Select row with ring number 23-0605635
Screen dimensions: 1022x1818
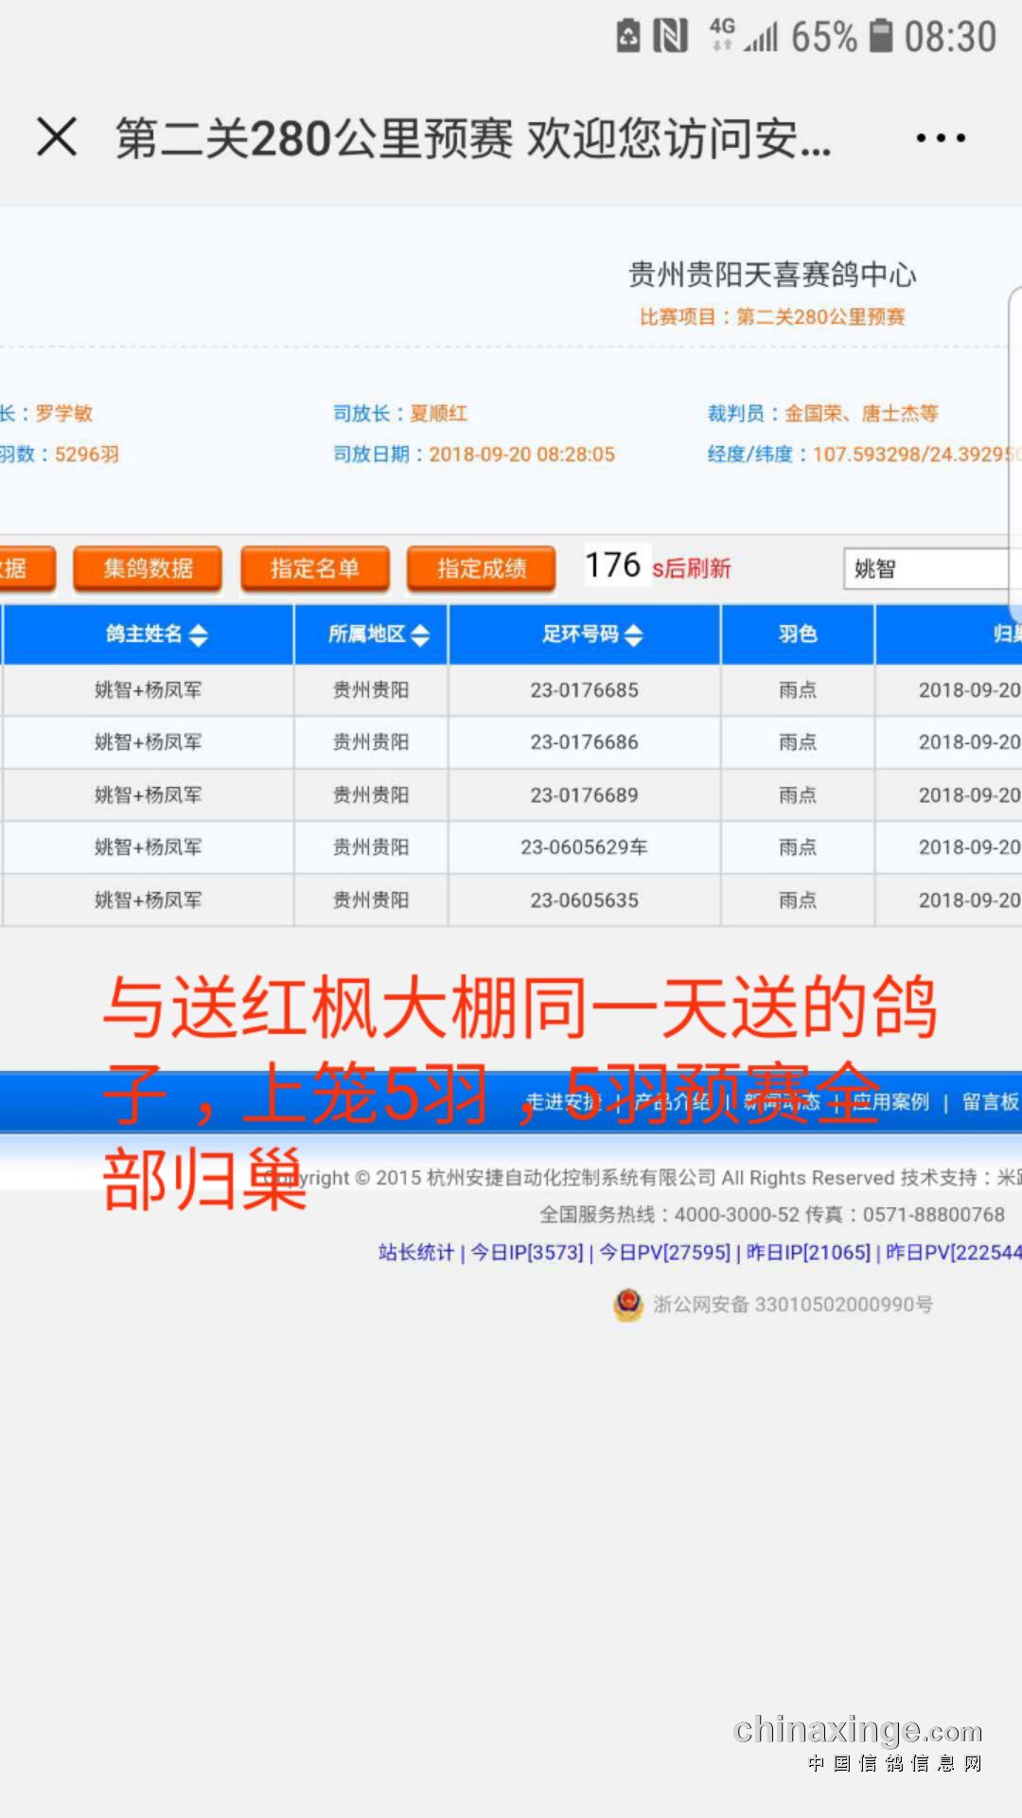click(x=584, y=900)
